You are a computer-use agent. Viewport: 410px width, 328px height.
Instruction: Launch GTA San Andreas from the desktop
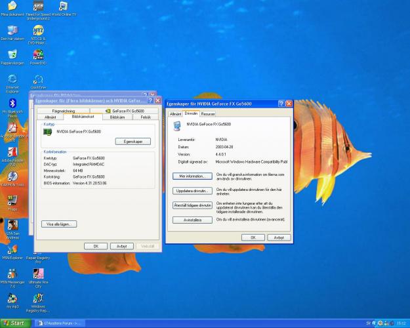(x=12, y=225)
